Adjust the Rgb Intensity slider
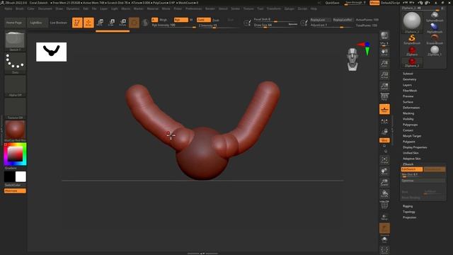453x255 pixels. [173, 25]
